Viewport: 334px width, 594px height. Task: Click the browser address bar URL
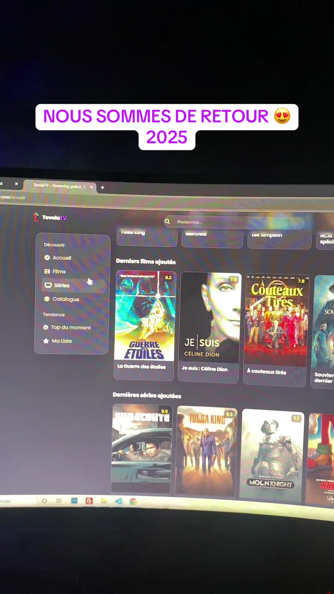pos(12,197)
